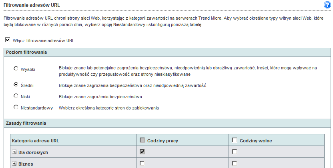Toggle the Godziny wolne header checkbox
Viewport: 333px width, 168px height.
(235, 140)
